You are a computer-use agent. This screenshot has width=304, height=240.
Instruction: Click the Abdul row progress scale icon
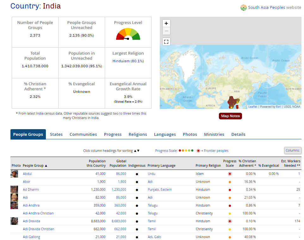click(230, 174)
